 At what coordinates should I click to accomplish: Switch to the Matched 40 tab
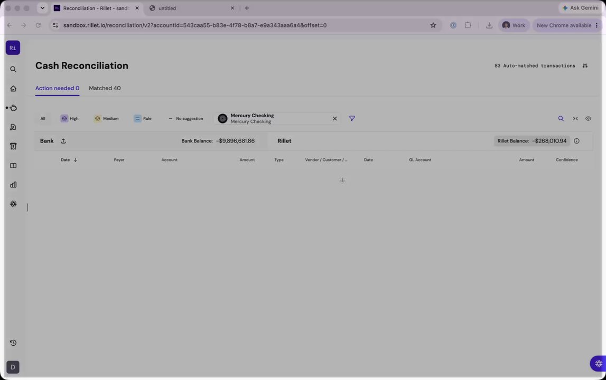105,88
